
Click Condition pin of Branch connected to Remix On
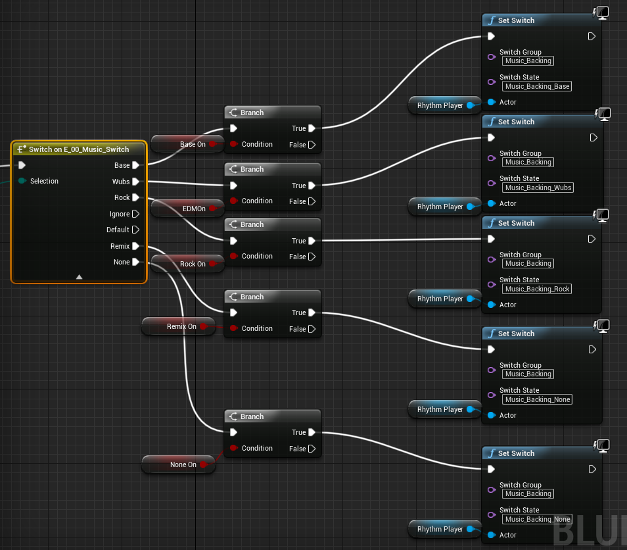(234, 328)
